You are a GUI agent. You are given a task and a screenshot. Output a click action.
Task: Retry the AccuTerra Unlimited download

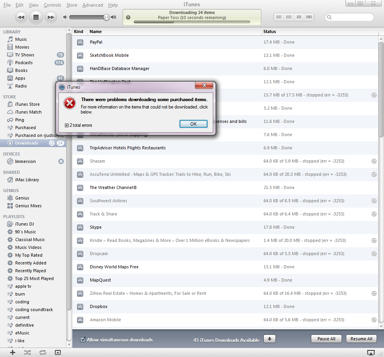374,174
